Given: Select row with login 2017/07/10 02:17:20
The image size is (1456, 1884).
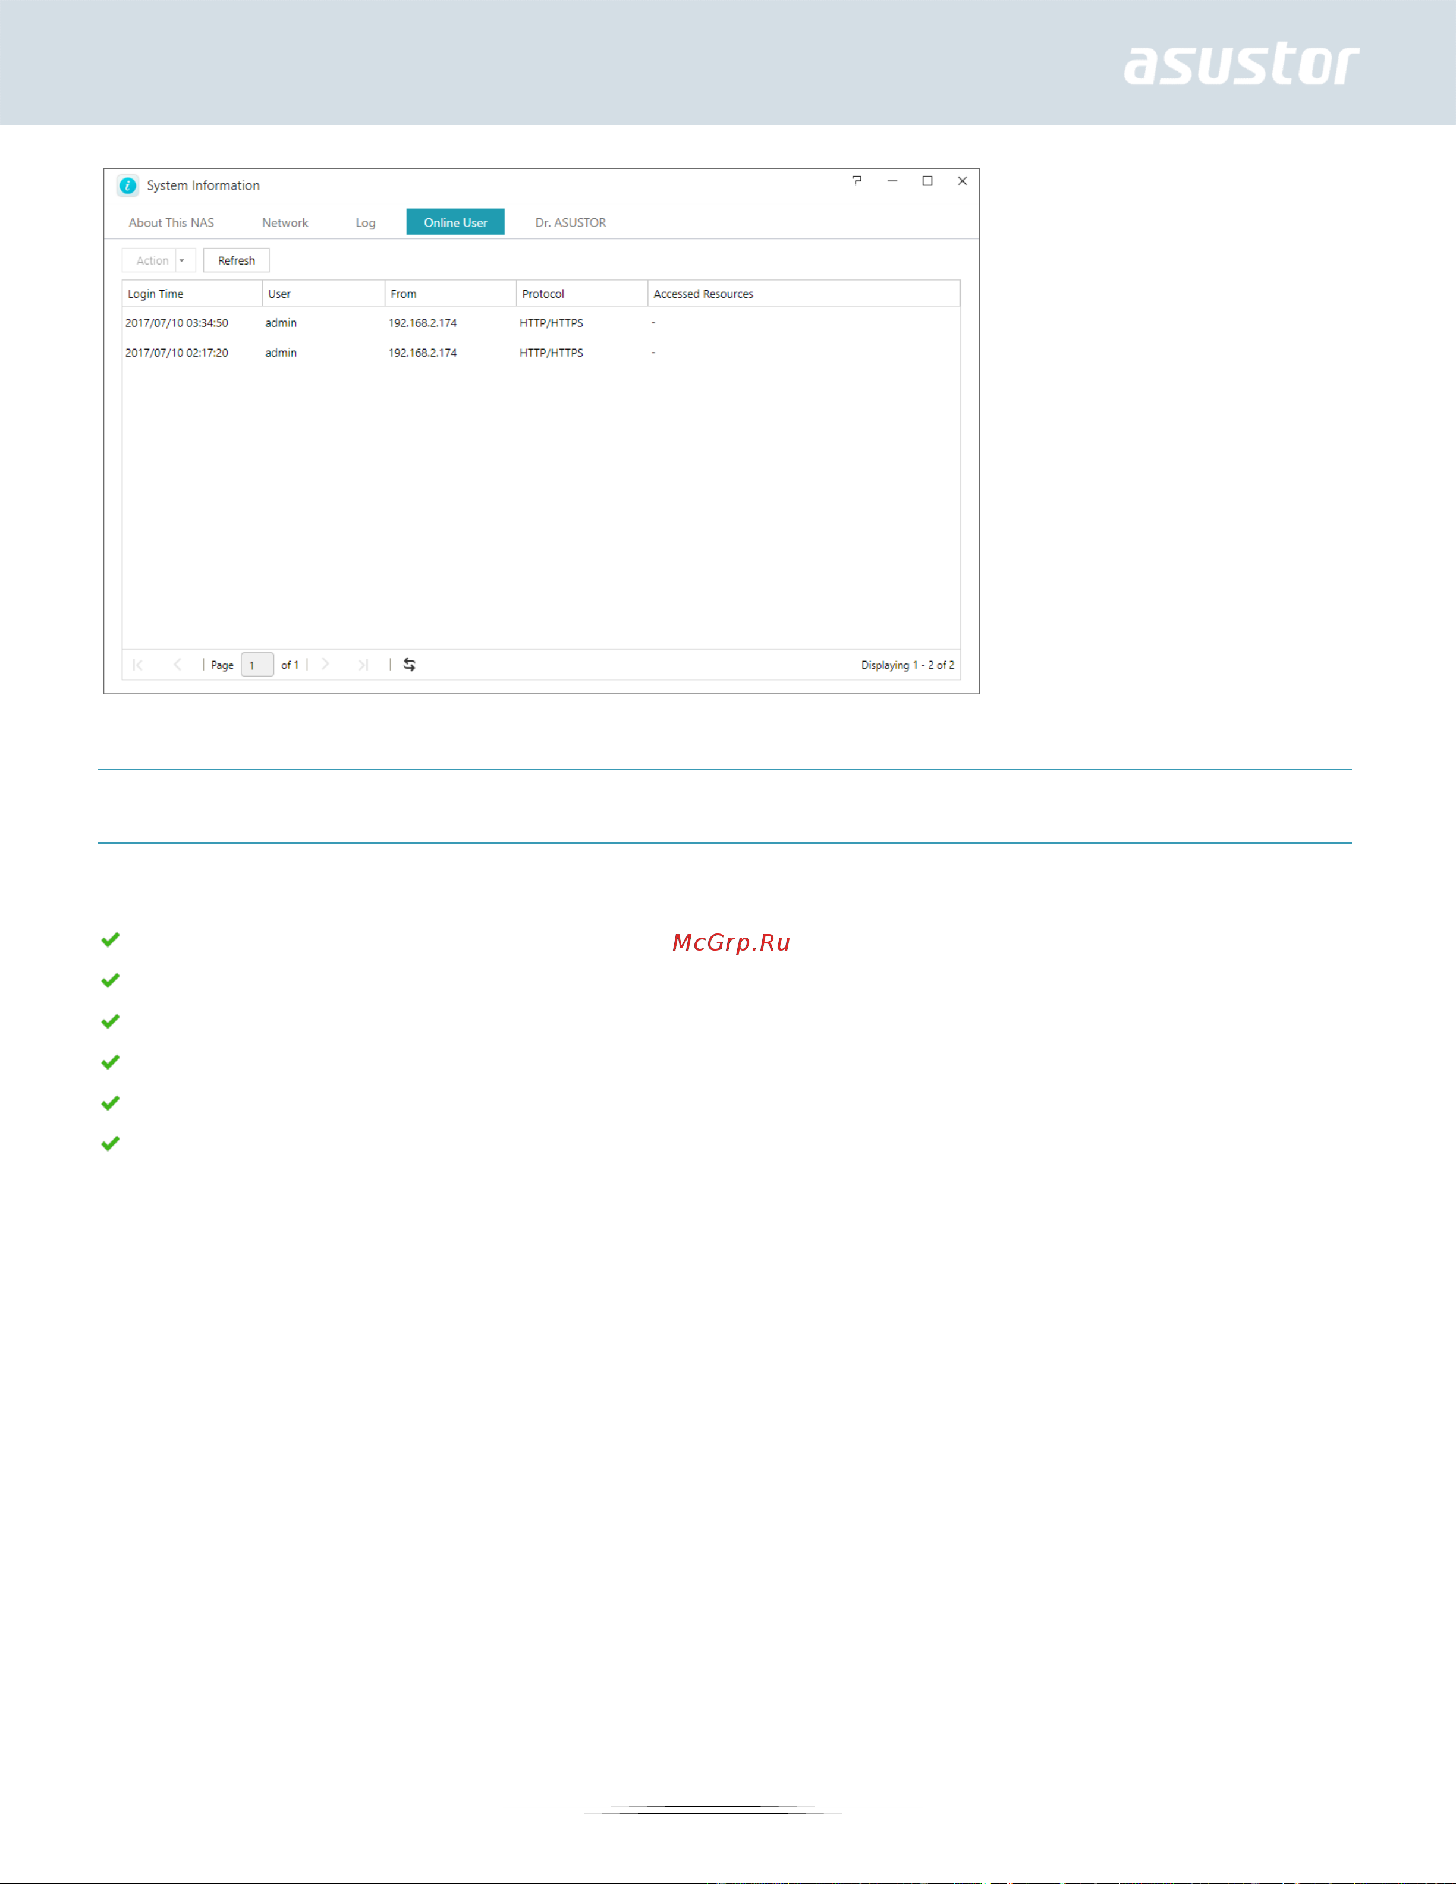Looking at the screenshot, I should click(x=541, y=353).
